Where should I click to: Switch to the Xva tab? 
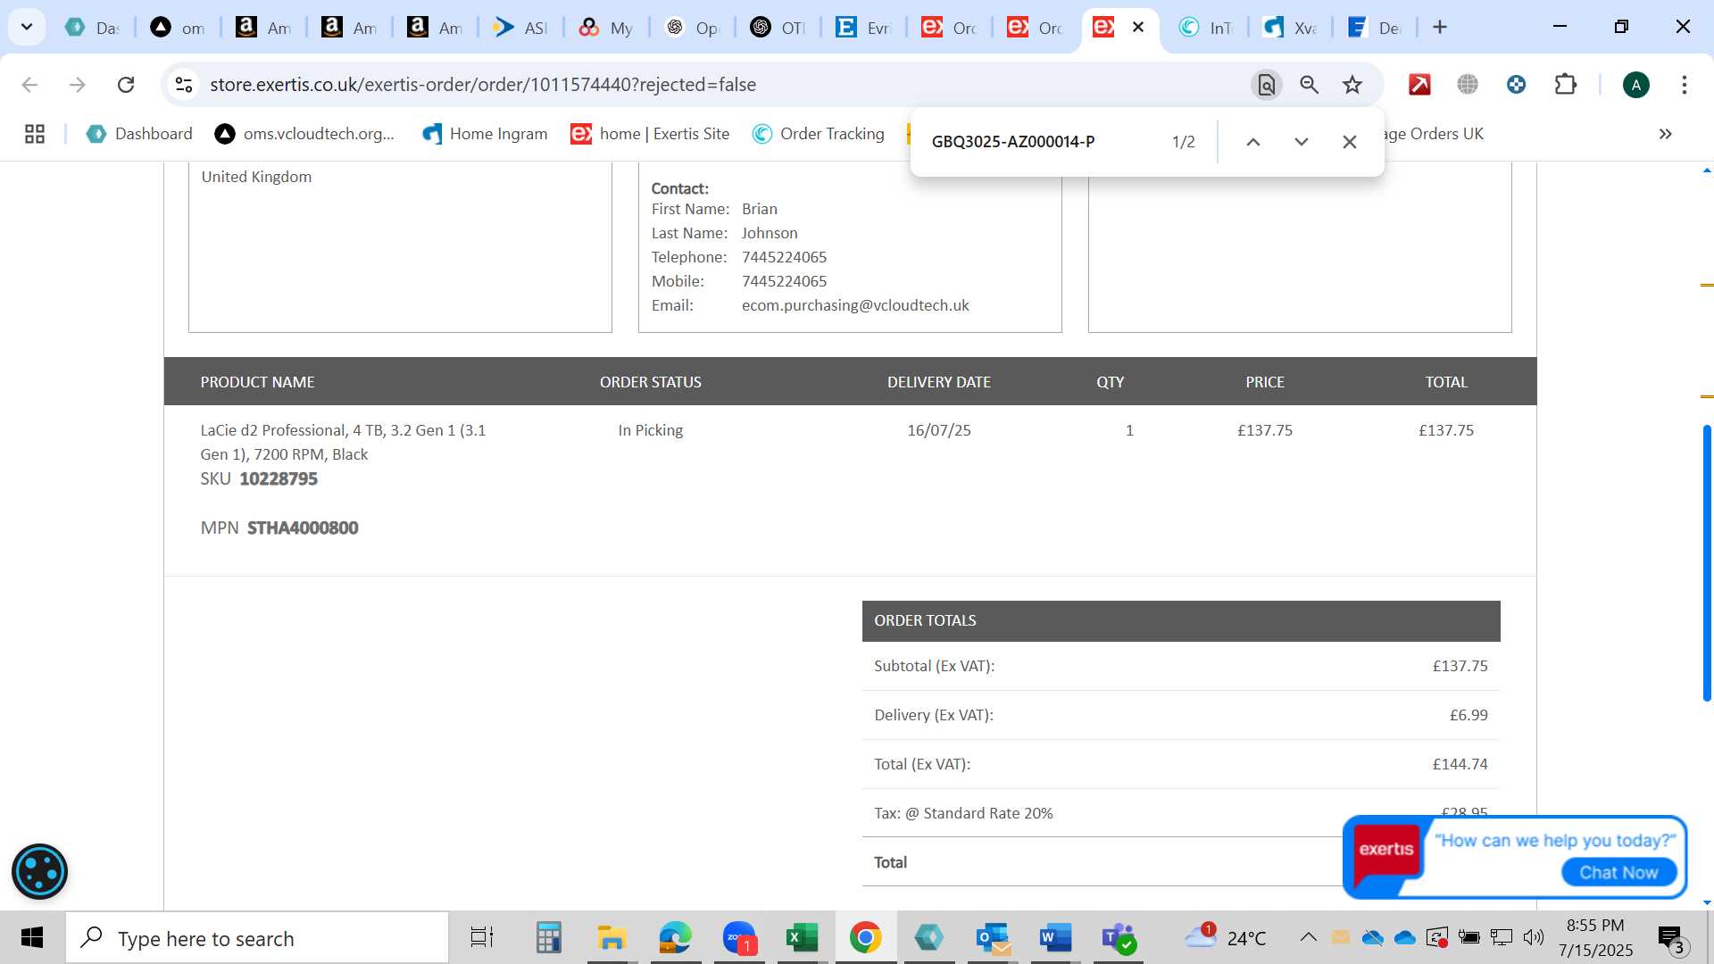point(1290,28)
